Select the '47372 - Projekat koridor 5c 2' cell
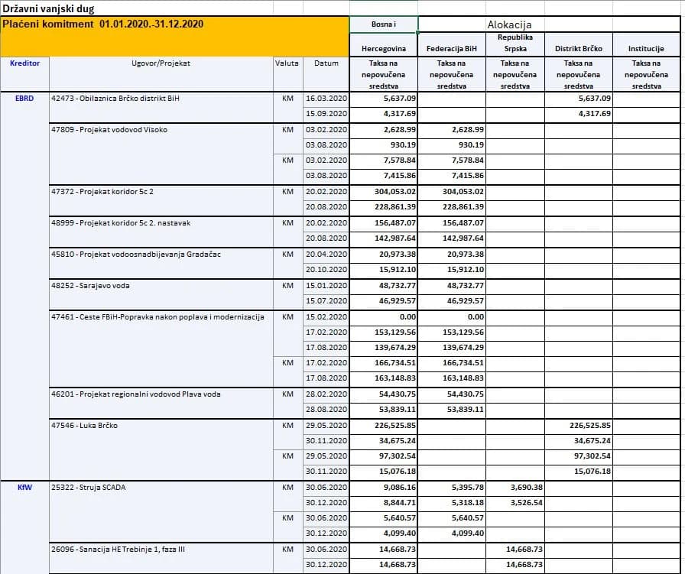Image resolution: width=685 pixels, height=574 pixels. pos(161,200)
